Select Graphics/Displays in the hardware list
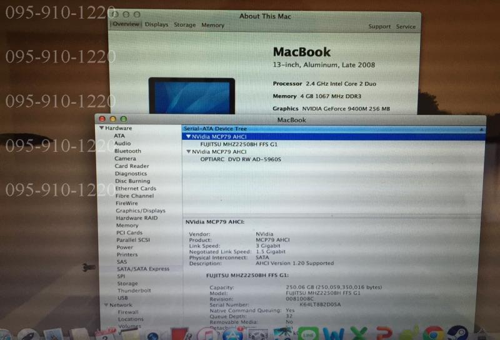The width and height of the screenshot is (500, 340). coord(141,211)
